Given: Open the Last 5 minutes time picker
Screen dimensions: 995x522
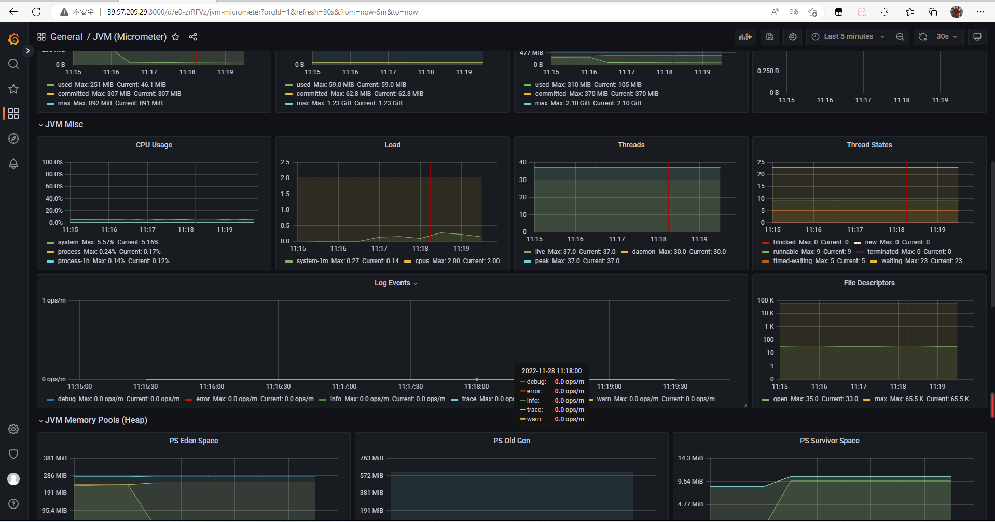Looking at the screenshot, I should 848,37.
